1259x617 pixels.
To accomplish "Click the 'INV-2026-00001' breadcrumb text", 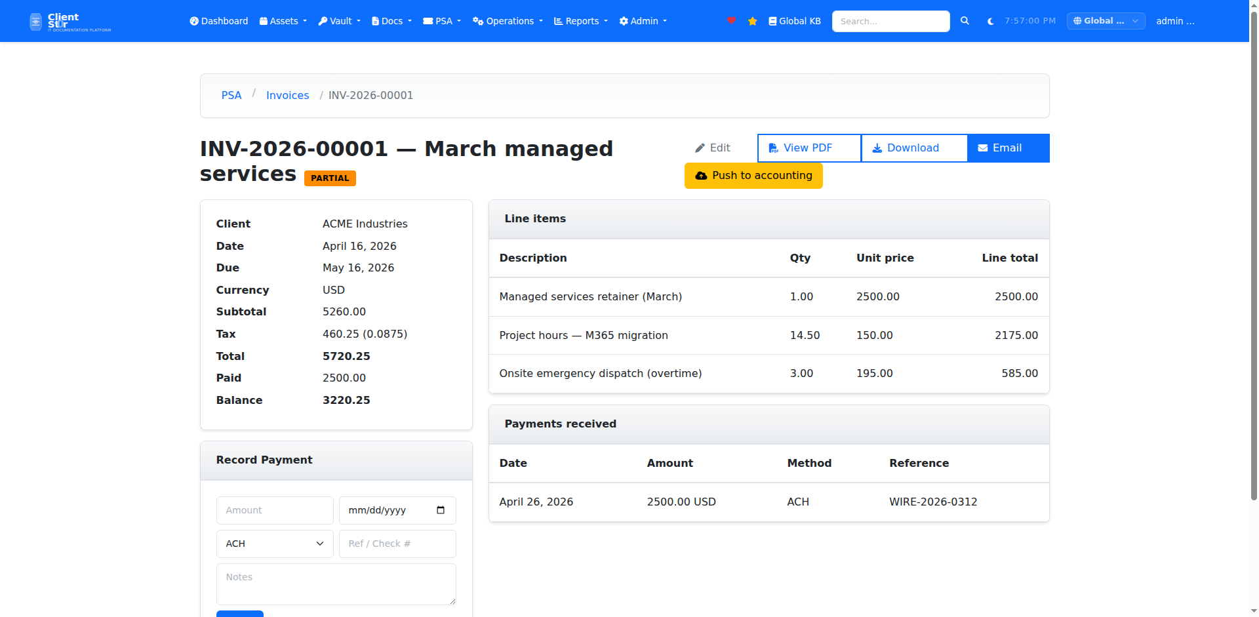I will [370, 96].
